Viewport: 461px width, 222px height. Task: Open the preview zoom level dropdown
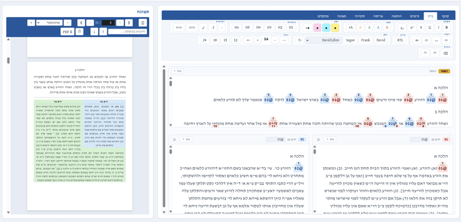click(x=49, y=22)
